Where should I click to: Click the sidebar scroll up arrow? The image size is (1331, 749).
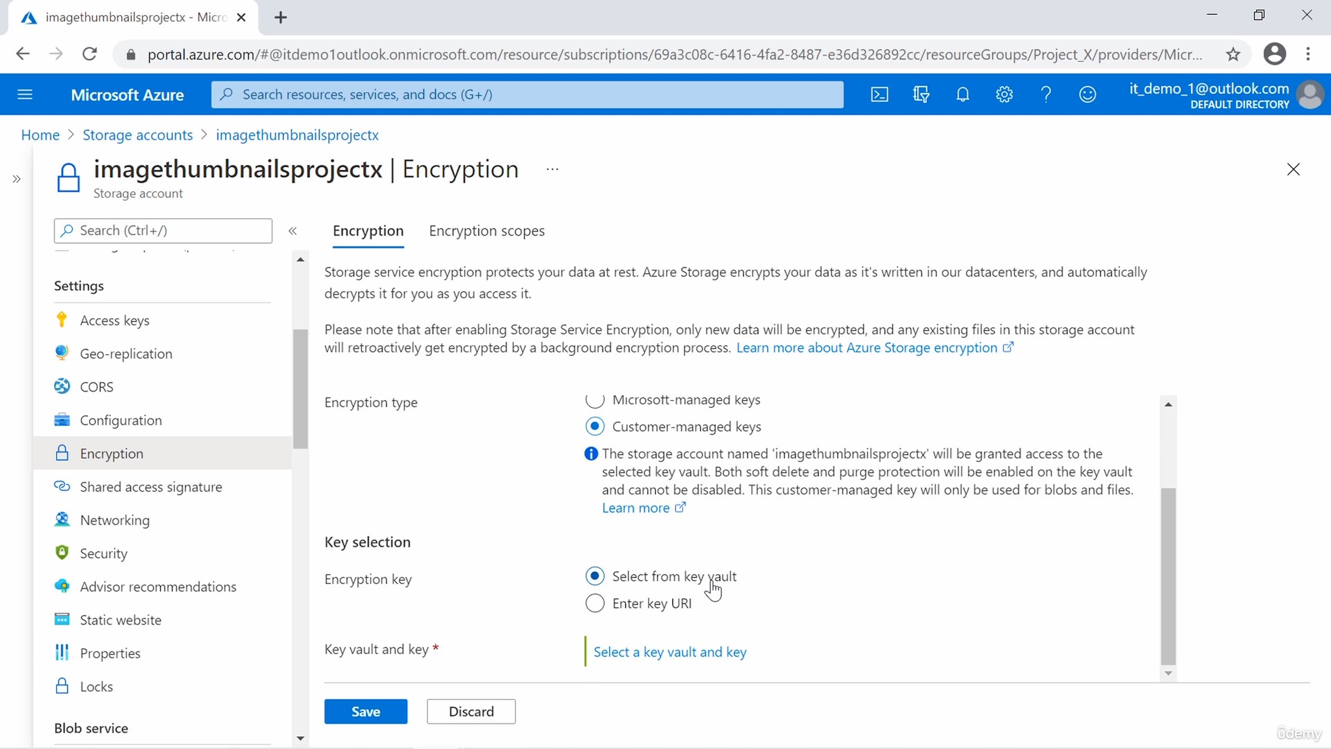coord(300,259)
